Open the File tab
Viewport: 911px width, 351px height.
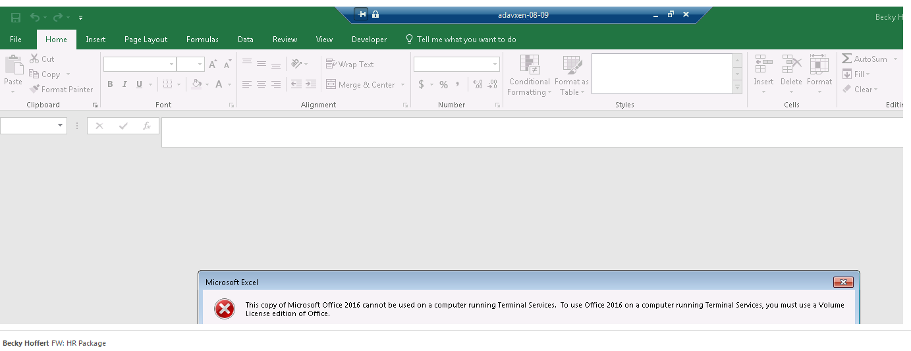click(x=16, y=40)
